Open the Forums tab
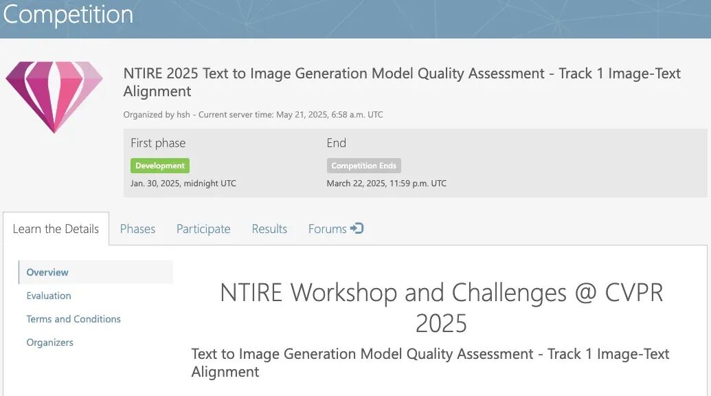This screenshot has width=711, height=396. point(335,229)
